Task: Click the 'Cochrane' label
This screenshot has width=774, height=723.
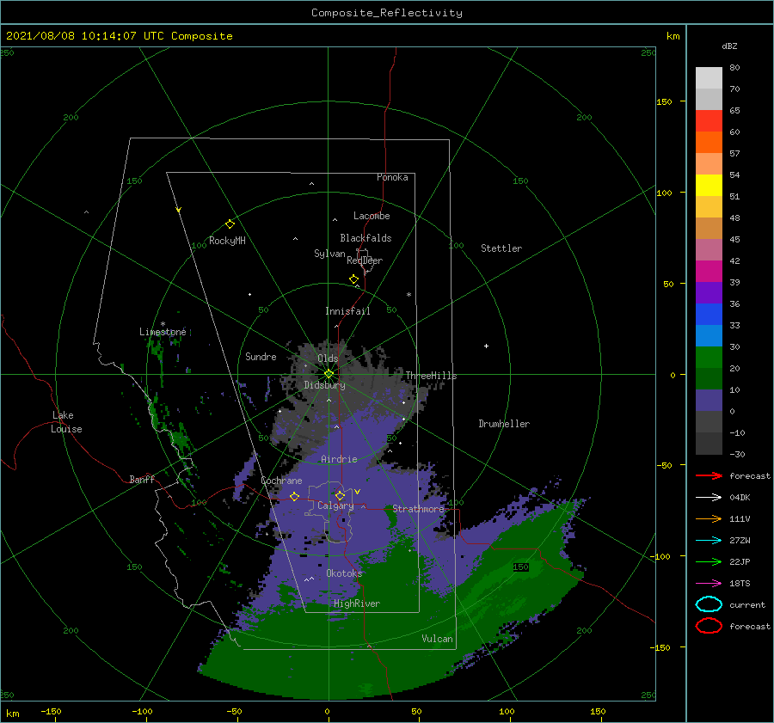Action: coord(281,481)
